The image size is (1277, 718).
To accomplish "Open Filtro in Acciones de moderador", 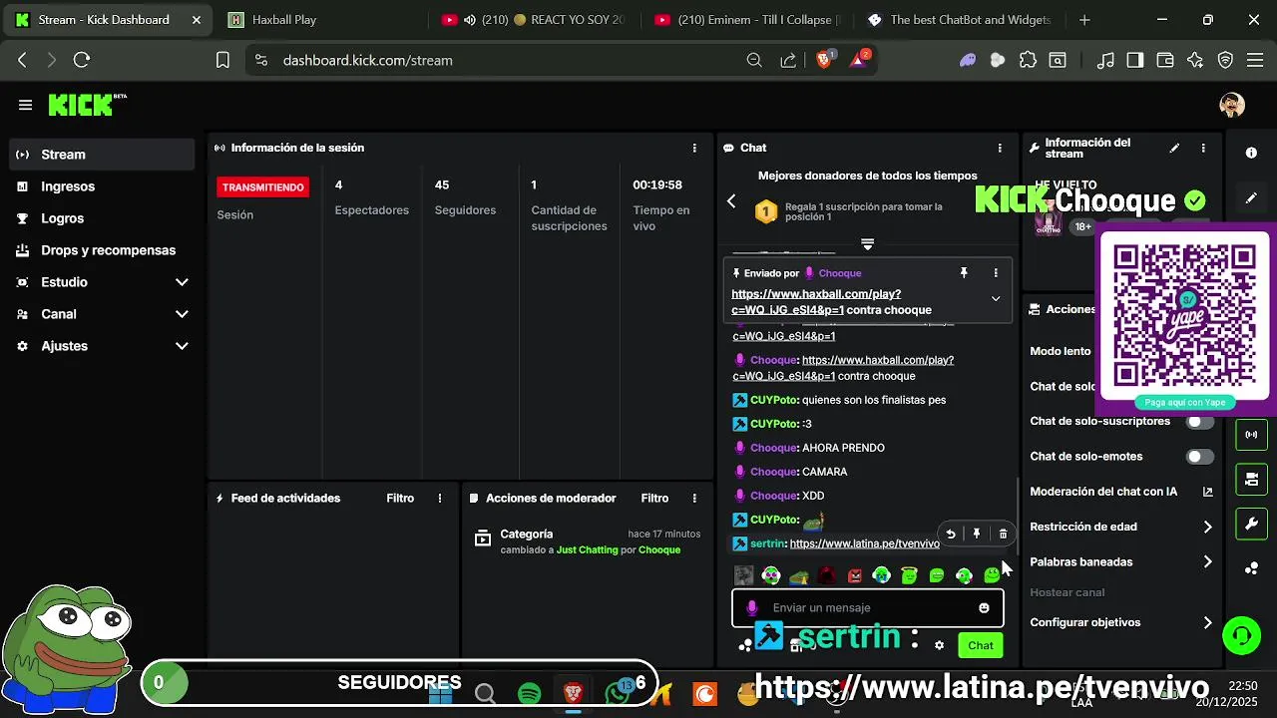I will (x=654, y=498).
